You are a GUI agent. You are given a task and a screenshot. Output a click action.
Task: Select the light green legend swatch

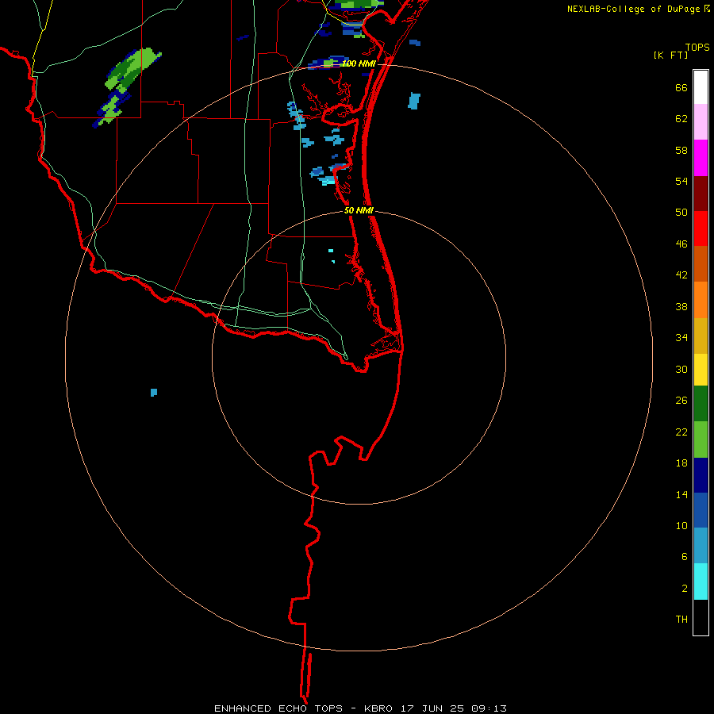(x=701, y=440)
